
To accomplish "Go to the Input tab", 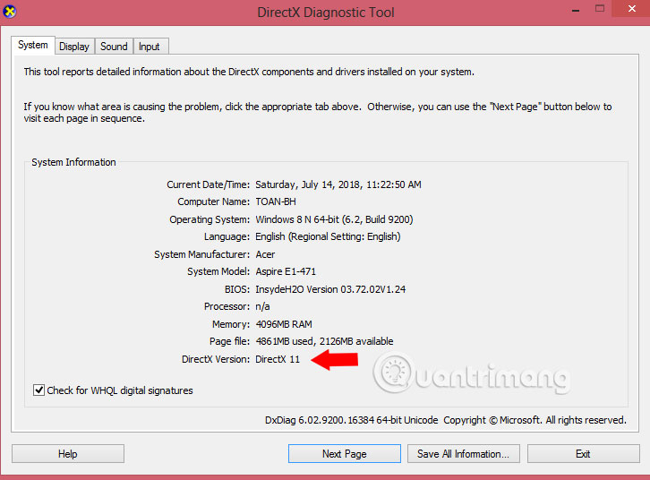I will tap(150, 47).
